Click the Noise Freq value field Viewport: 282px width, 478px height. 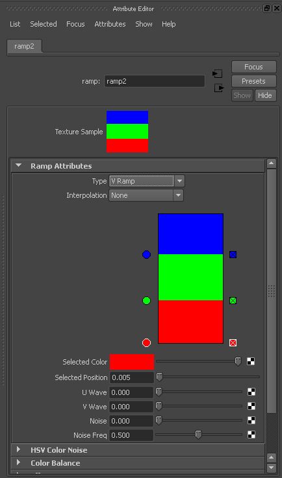(131, 435)
